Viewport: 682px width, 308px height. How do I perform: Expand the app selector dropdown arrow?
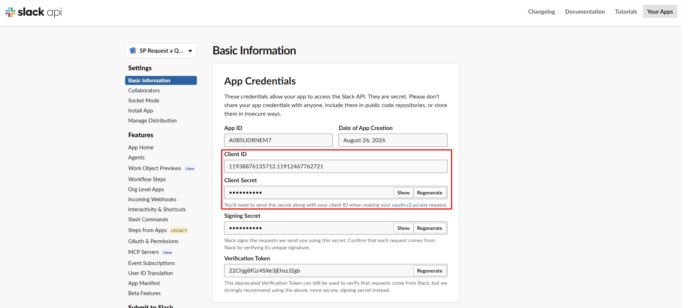[190, 51]
